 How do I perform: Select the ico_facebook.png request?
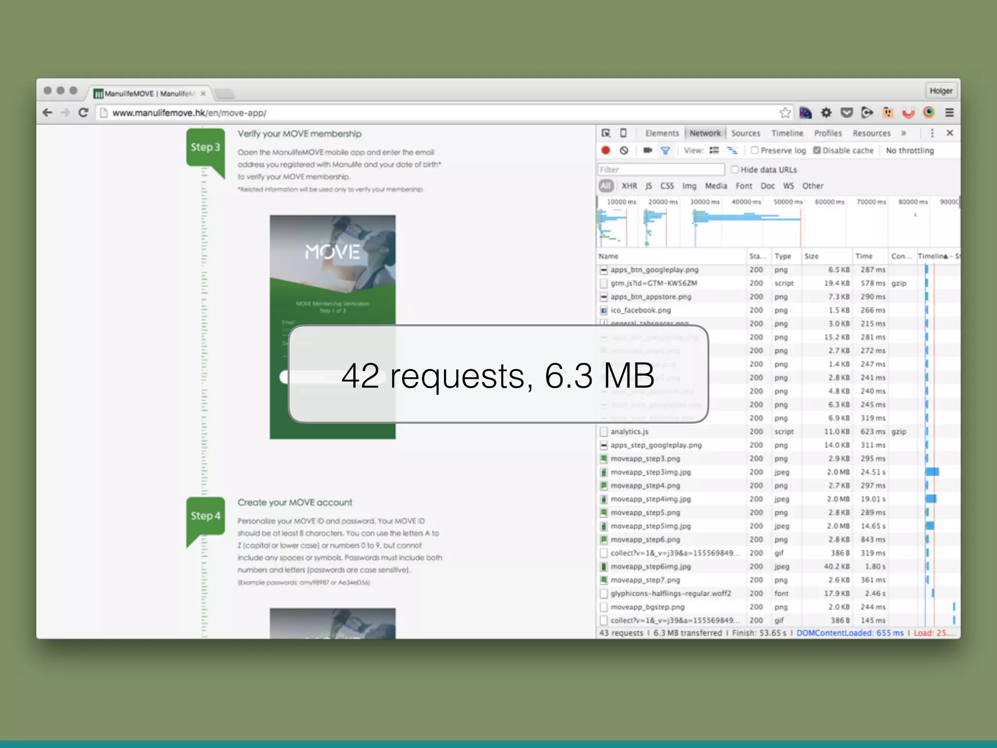[x=778, y=310]
